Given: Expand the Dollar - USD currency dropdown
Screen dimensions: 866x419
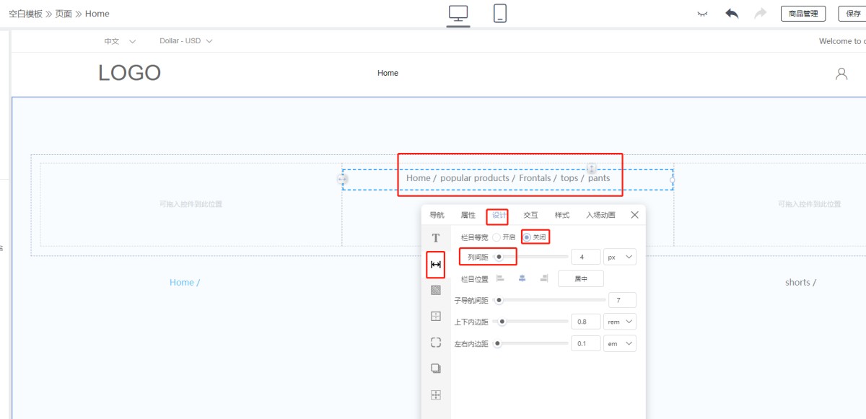Looking at the screenshot, I should 185,41.
